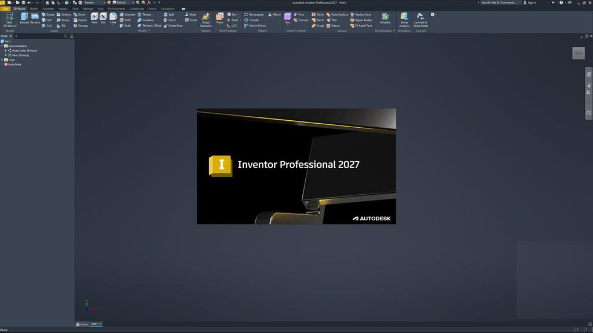Open the File menu
Screen dimensions: 593x333
(x=5, y=9)
